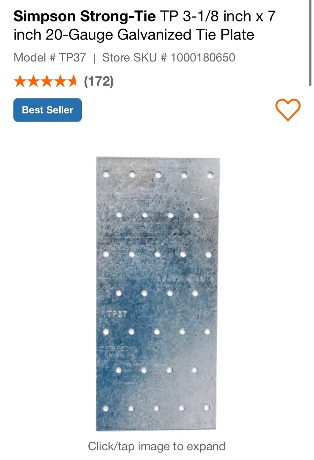Click the vertical scrollbar thumb
The height and width of the screenshot is (460, 314).
tap(310, 43)
